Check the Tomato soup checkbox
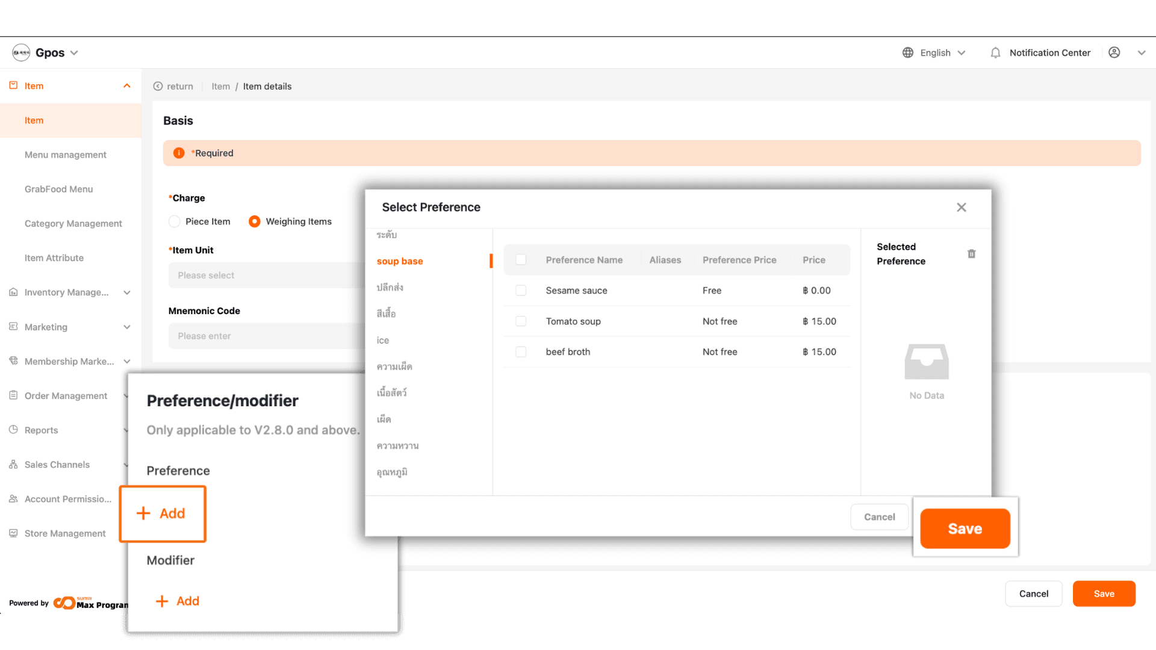Viewport: 1156px width, 650px height. click(x=521, y=321)
